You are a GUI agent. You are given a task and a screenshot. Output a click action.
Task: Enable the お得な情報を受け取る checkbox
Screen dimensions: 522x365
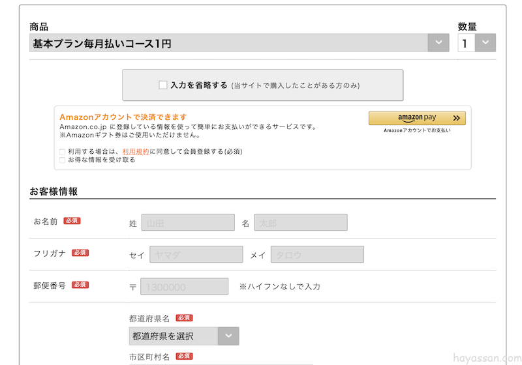click(x=63, y=160)
